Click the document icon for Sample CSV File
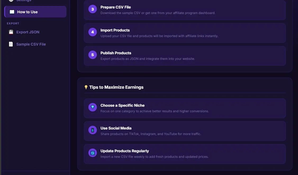Image resolution: width=298 pixels, height=175 pixels. point(11,44)
